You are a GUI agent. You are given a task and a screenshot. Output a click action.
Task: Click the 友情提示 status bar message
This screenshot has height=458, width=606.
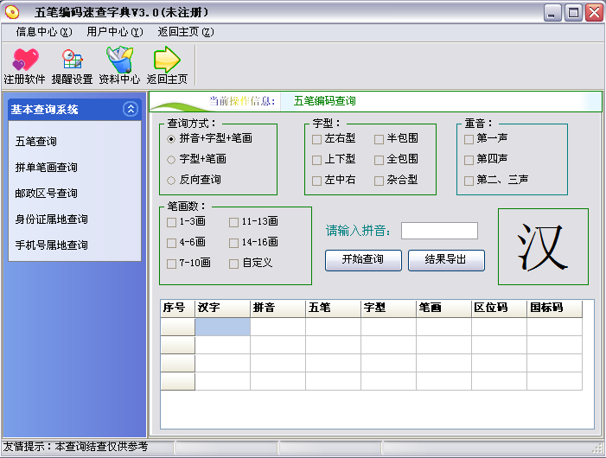click(x=75, y=447)
